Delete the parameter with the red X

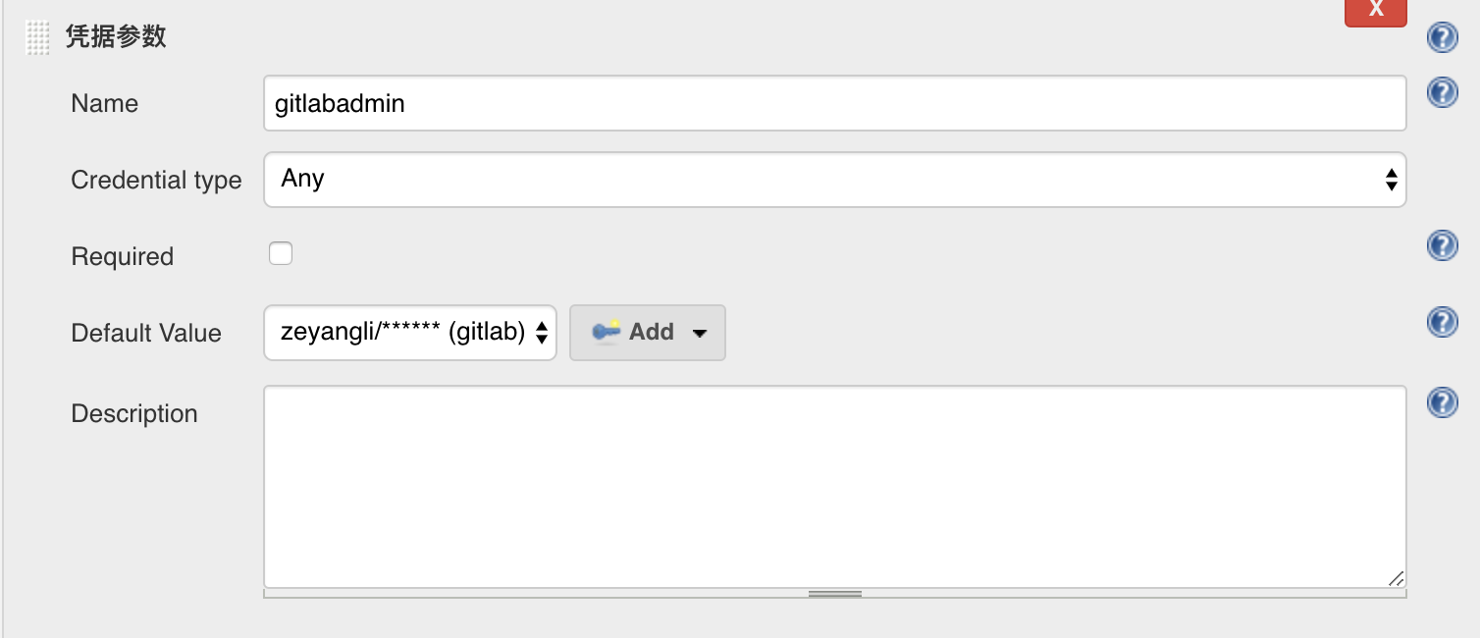coord(1375,10)
